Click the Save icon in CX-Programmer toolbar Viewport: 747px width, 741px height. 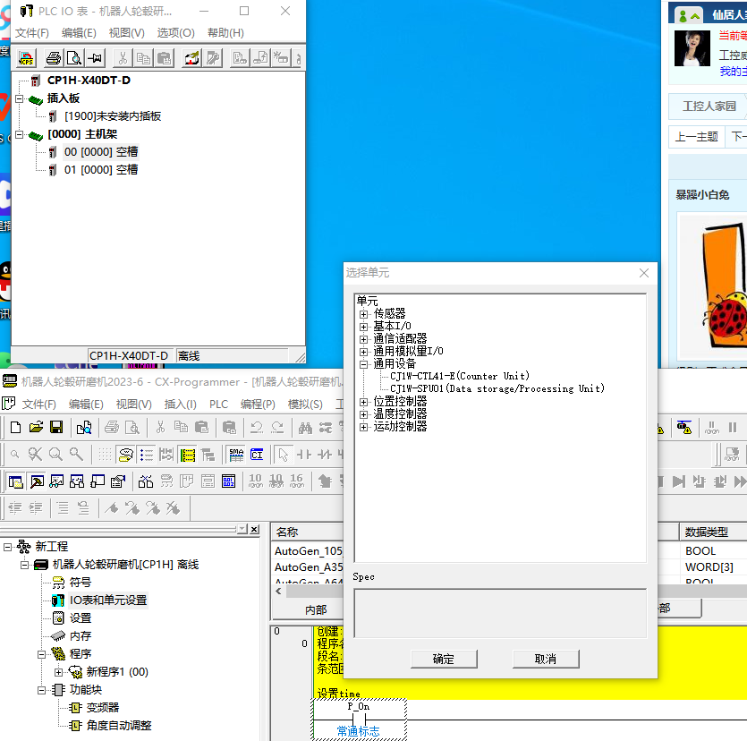[56, 428]
